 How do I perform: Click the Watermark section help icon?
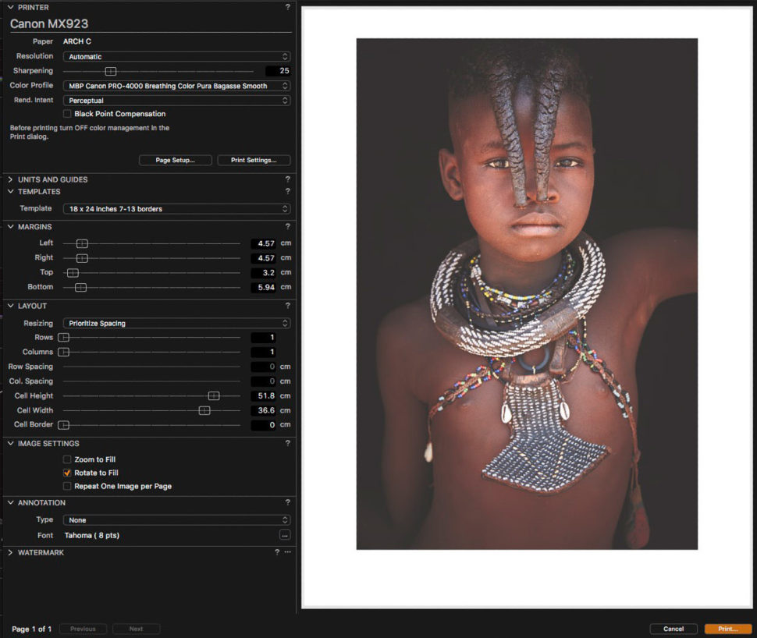[275, 552]
